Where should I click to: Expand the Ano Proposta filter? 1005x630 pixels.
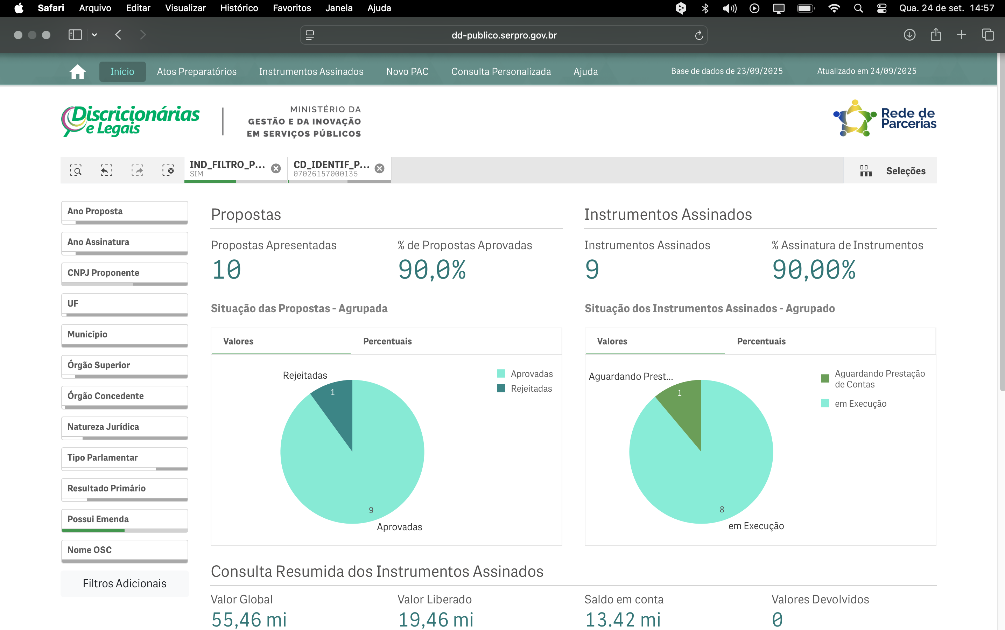click(125, 211)
